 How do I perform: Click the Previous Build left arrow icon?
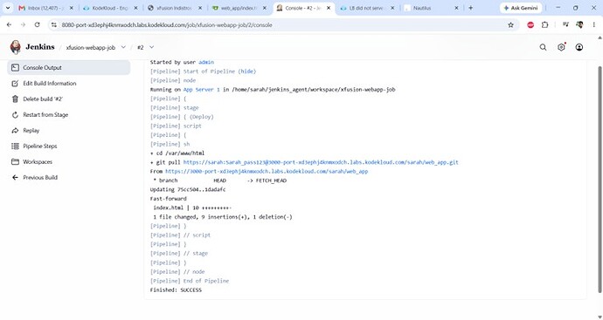(x=15, y=178)
